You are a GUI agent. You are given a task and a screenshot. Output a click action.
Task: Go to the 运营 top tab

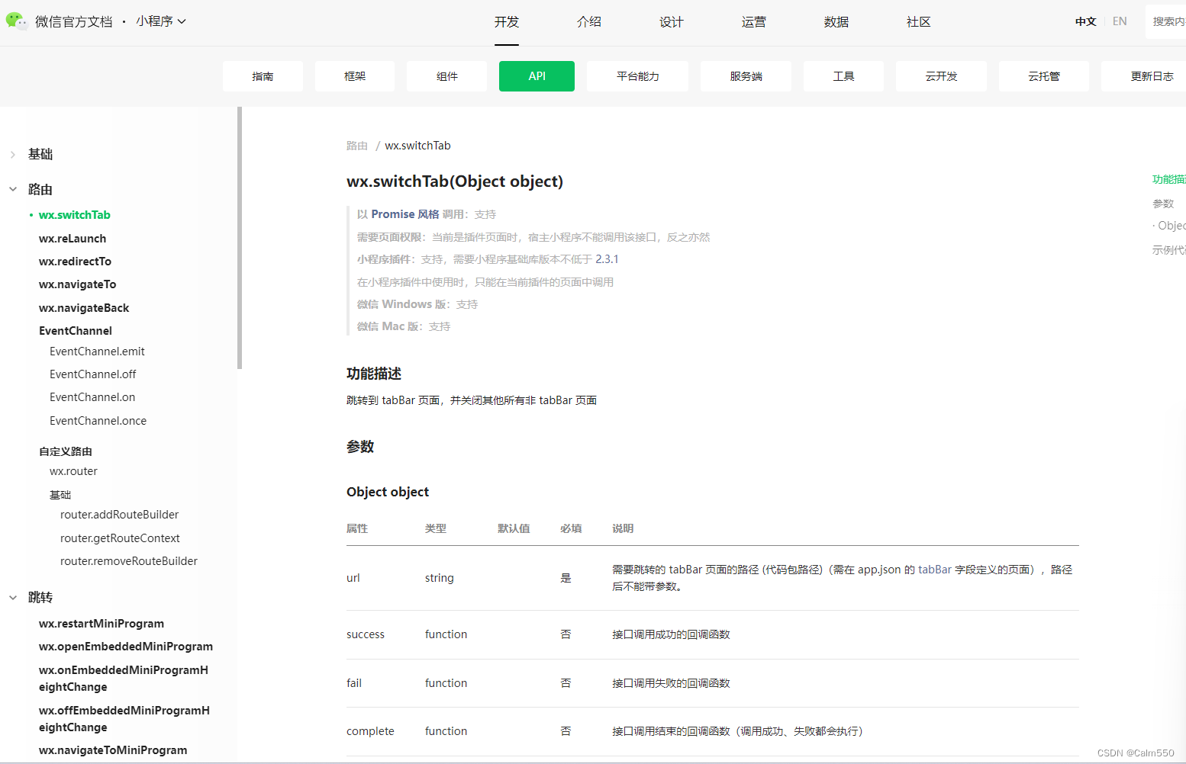tap(754, 22)
